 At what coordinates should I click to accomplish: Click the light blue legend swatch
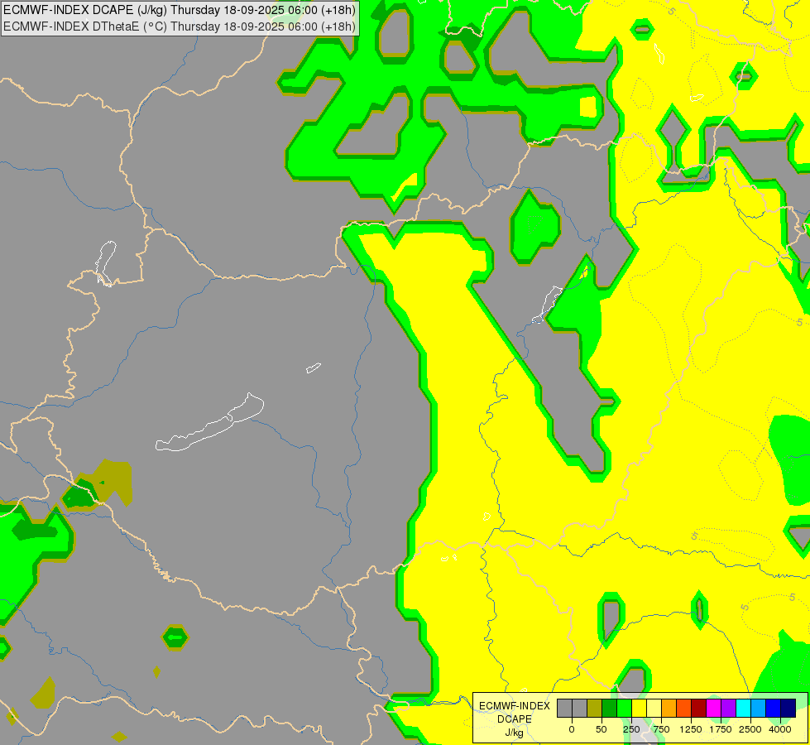(x=759, y=708)
